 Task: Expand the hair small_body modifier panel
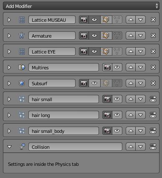pyautogui.click(x=9, y=131)
